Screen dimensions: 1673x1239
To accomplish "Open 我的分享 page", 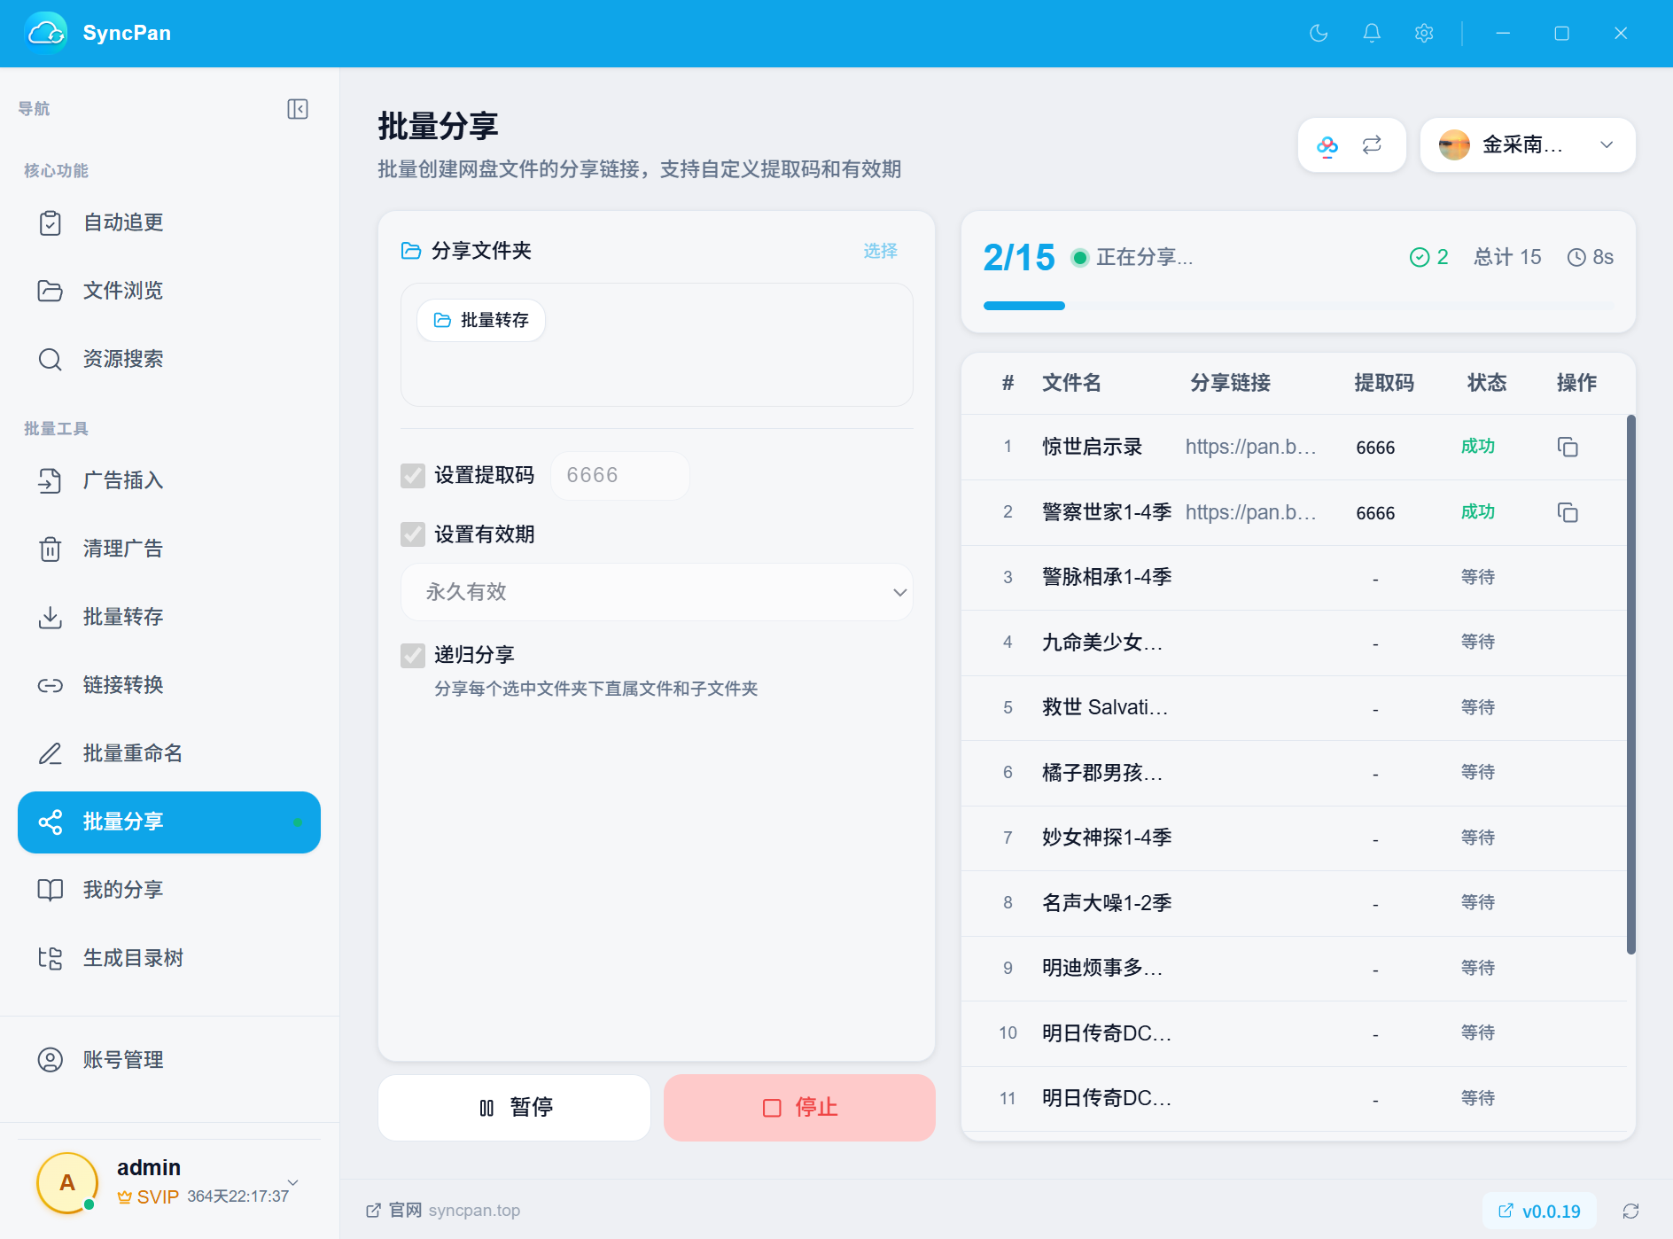I will click(x=169, y=890).
